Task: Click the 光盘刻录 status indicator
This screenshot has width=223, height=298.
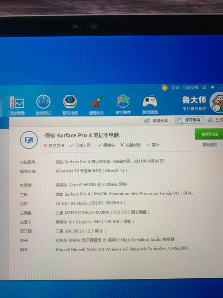Action: tap(130, 145)
